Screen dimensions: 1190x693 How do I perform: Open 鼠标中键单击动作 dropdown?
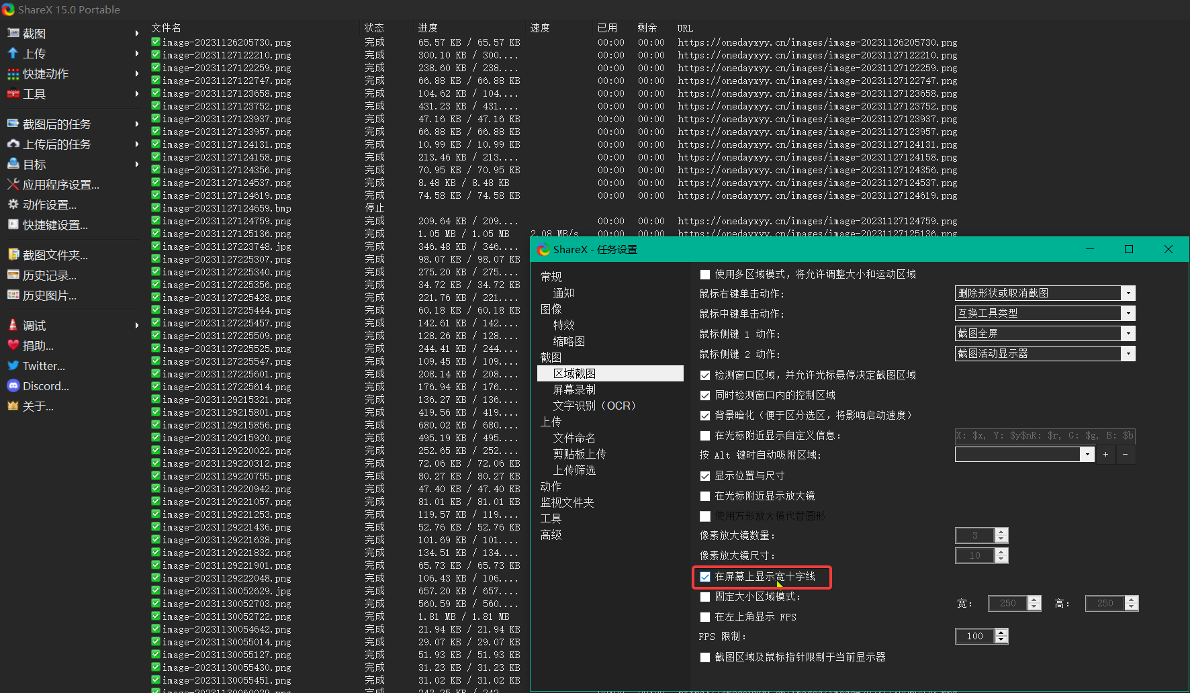1045,313
